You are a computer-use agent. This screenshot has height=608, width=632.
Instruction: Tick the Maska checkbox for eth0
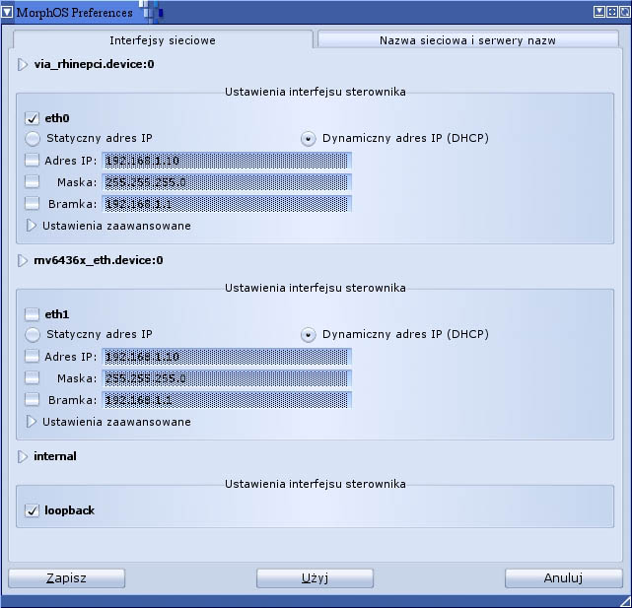[32, 182]
